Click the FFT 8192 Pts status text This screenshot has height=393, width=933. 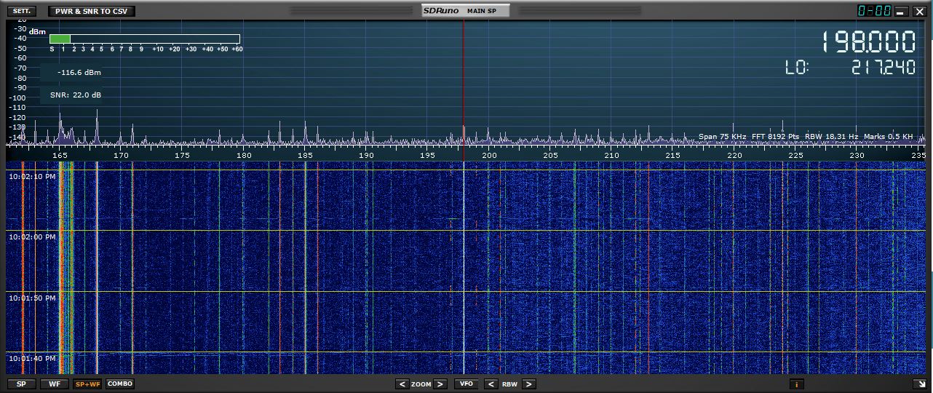click(x=776, y=136)
